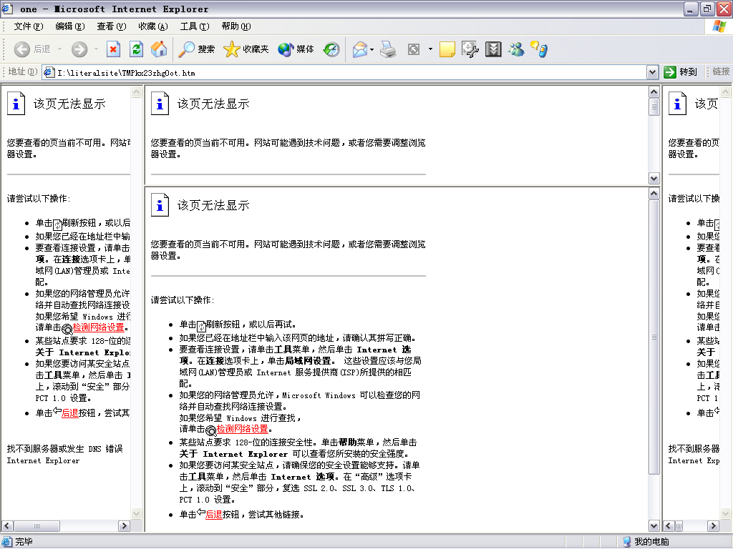Click the info page icon in the right frame
This screenshot has height=549, width=733.
677,103
